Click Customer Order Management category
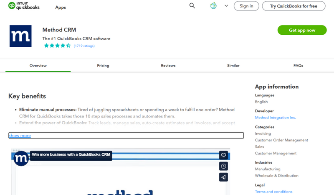 281,140
